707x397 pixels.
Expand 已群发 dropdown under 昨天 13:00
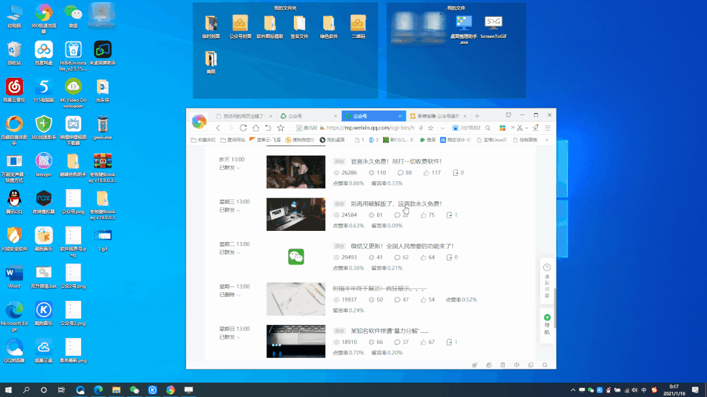(x=230, y=167)
